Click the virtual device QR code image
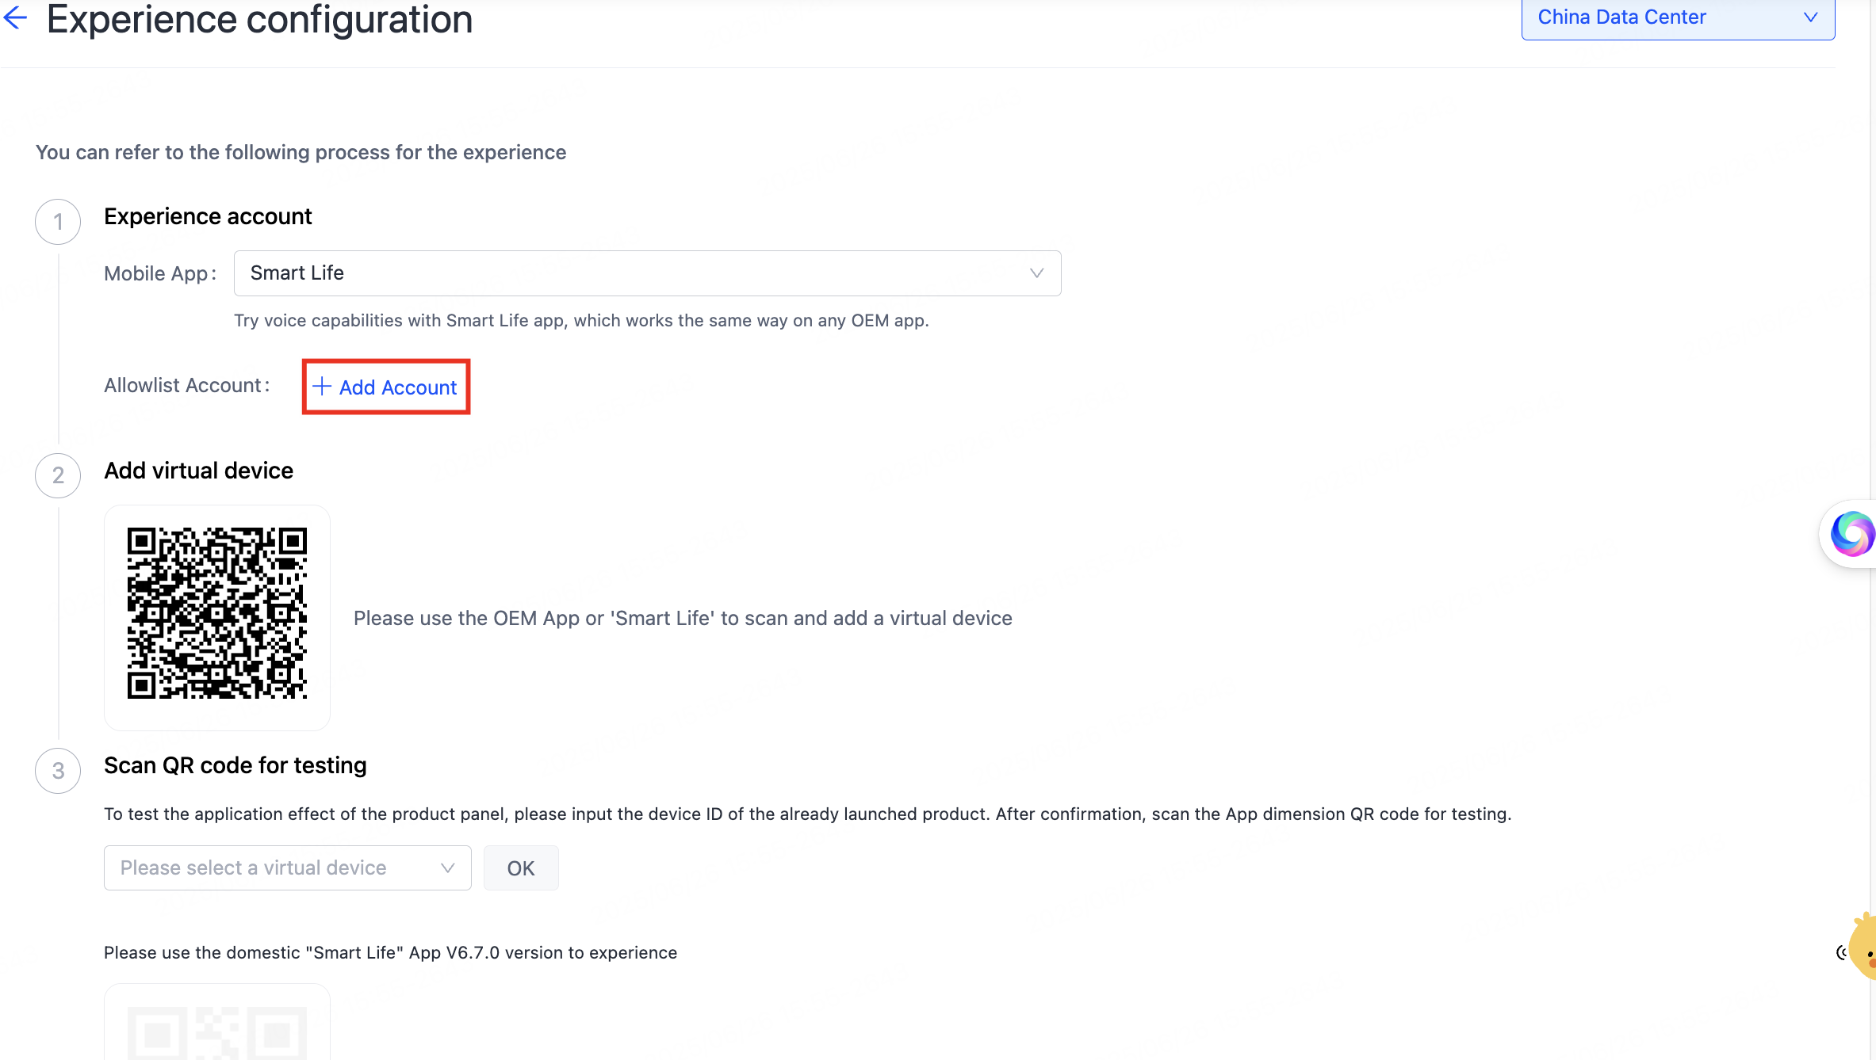1876x1060 pixels. (217, 614)
